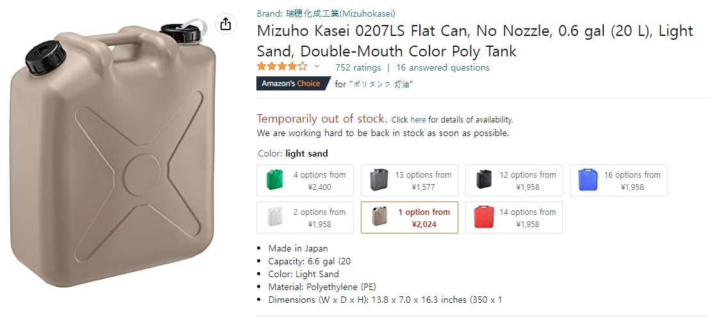716x324 pixels.
Task: Click the star rating icons
Action: (x=282, y=67)
